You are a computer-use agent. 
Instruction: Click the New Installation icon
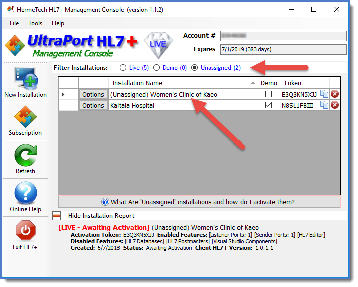[26, 78]
